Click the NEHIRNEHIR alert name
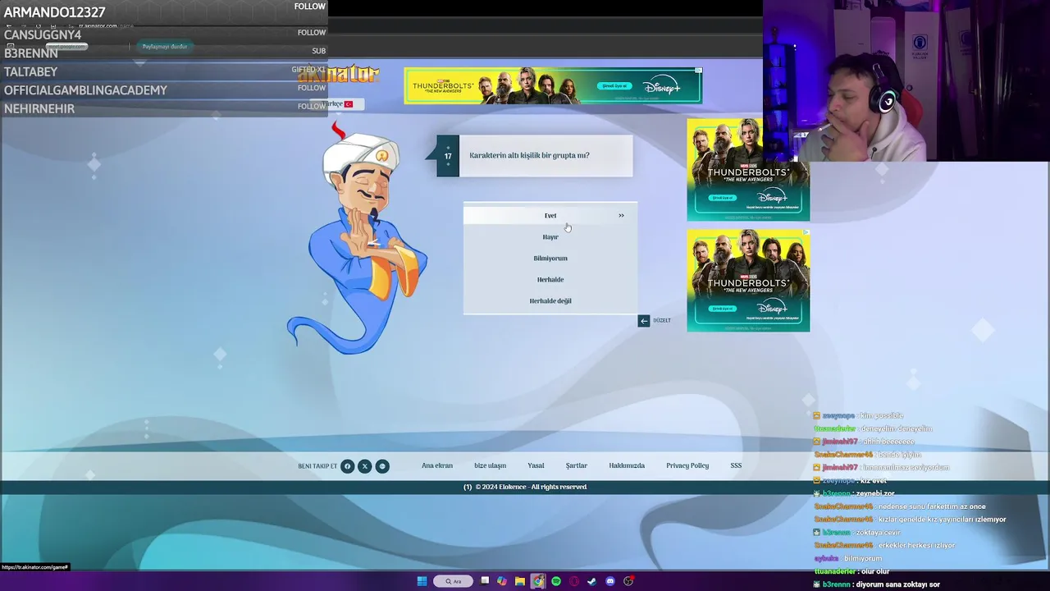The image size is (1050, 591). (39, 108)
